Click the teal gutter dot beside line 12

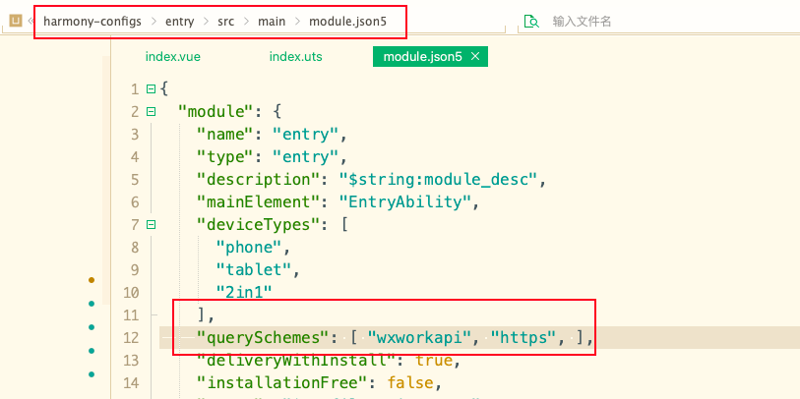pyautogui.click(x=92, y=327)
